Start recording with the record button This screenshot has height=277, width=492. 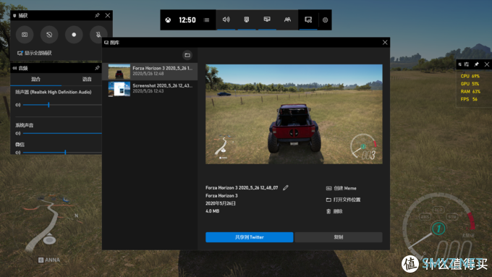pyautogui.click(x=74, y=35)
